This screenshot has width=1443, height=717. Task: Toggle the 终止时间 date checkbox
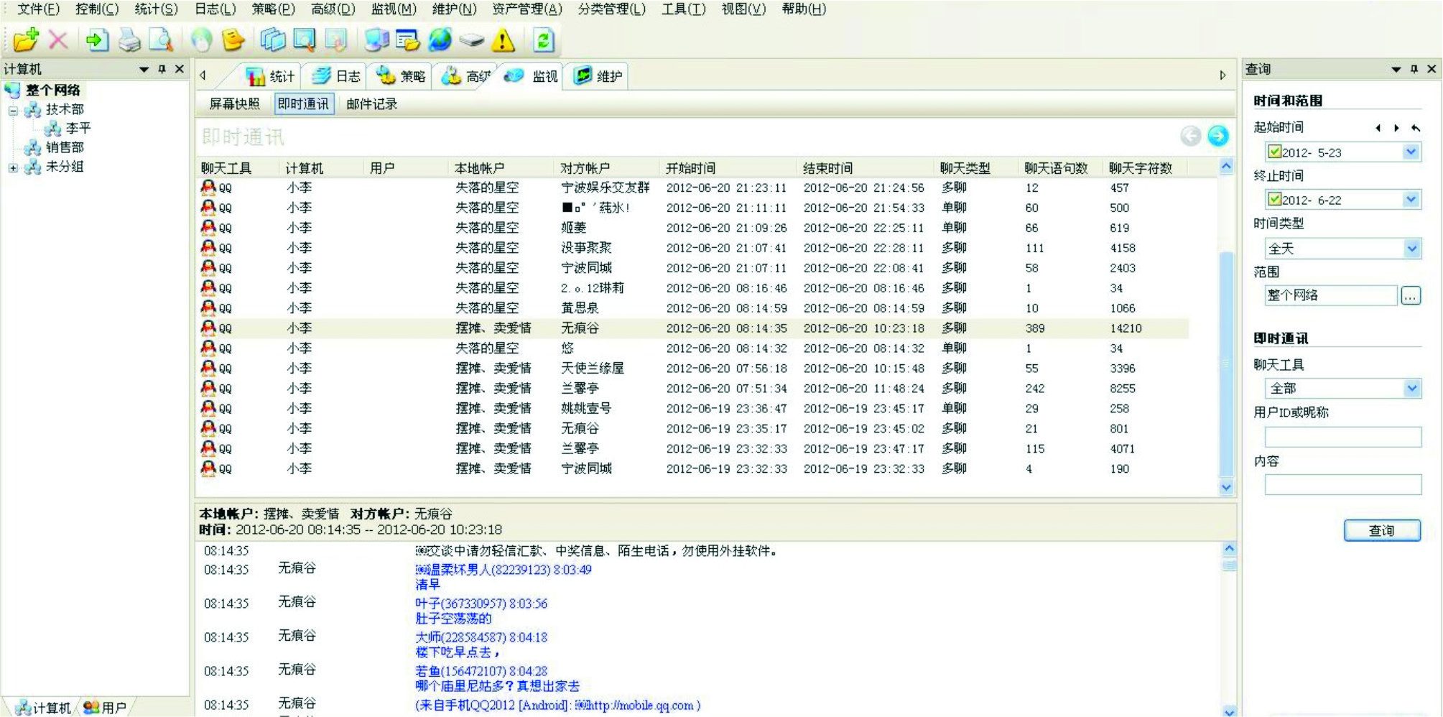tap(1275, 199)
